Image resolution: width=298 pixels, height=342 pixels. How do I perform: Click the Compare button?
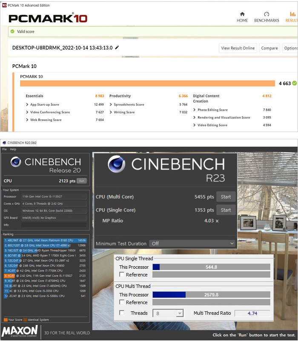tap(269, 48)
